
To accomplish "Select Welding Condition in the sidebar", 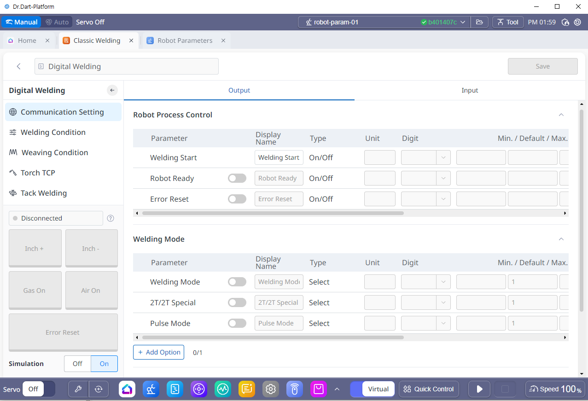I will pyautogui.click(x=53, y=132).
